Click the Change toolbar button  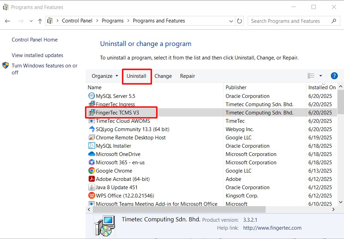pos(163,76)
